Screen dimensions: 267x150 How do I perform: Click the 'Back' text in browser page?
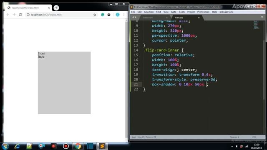tap(41, 57)
